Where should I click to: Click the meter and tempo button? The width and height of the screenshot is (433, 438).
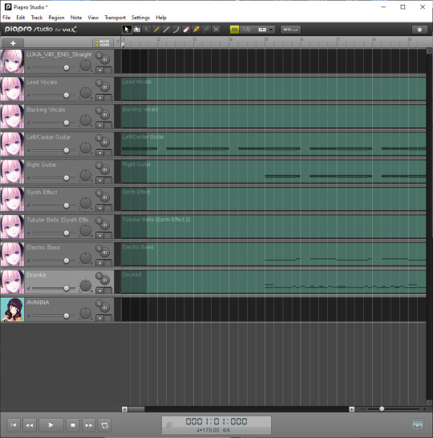tap(103, 43)
